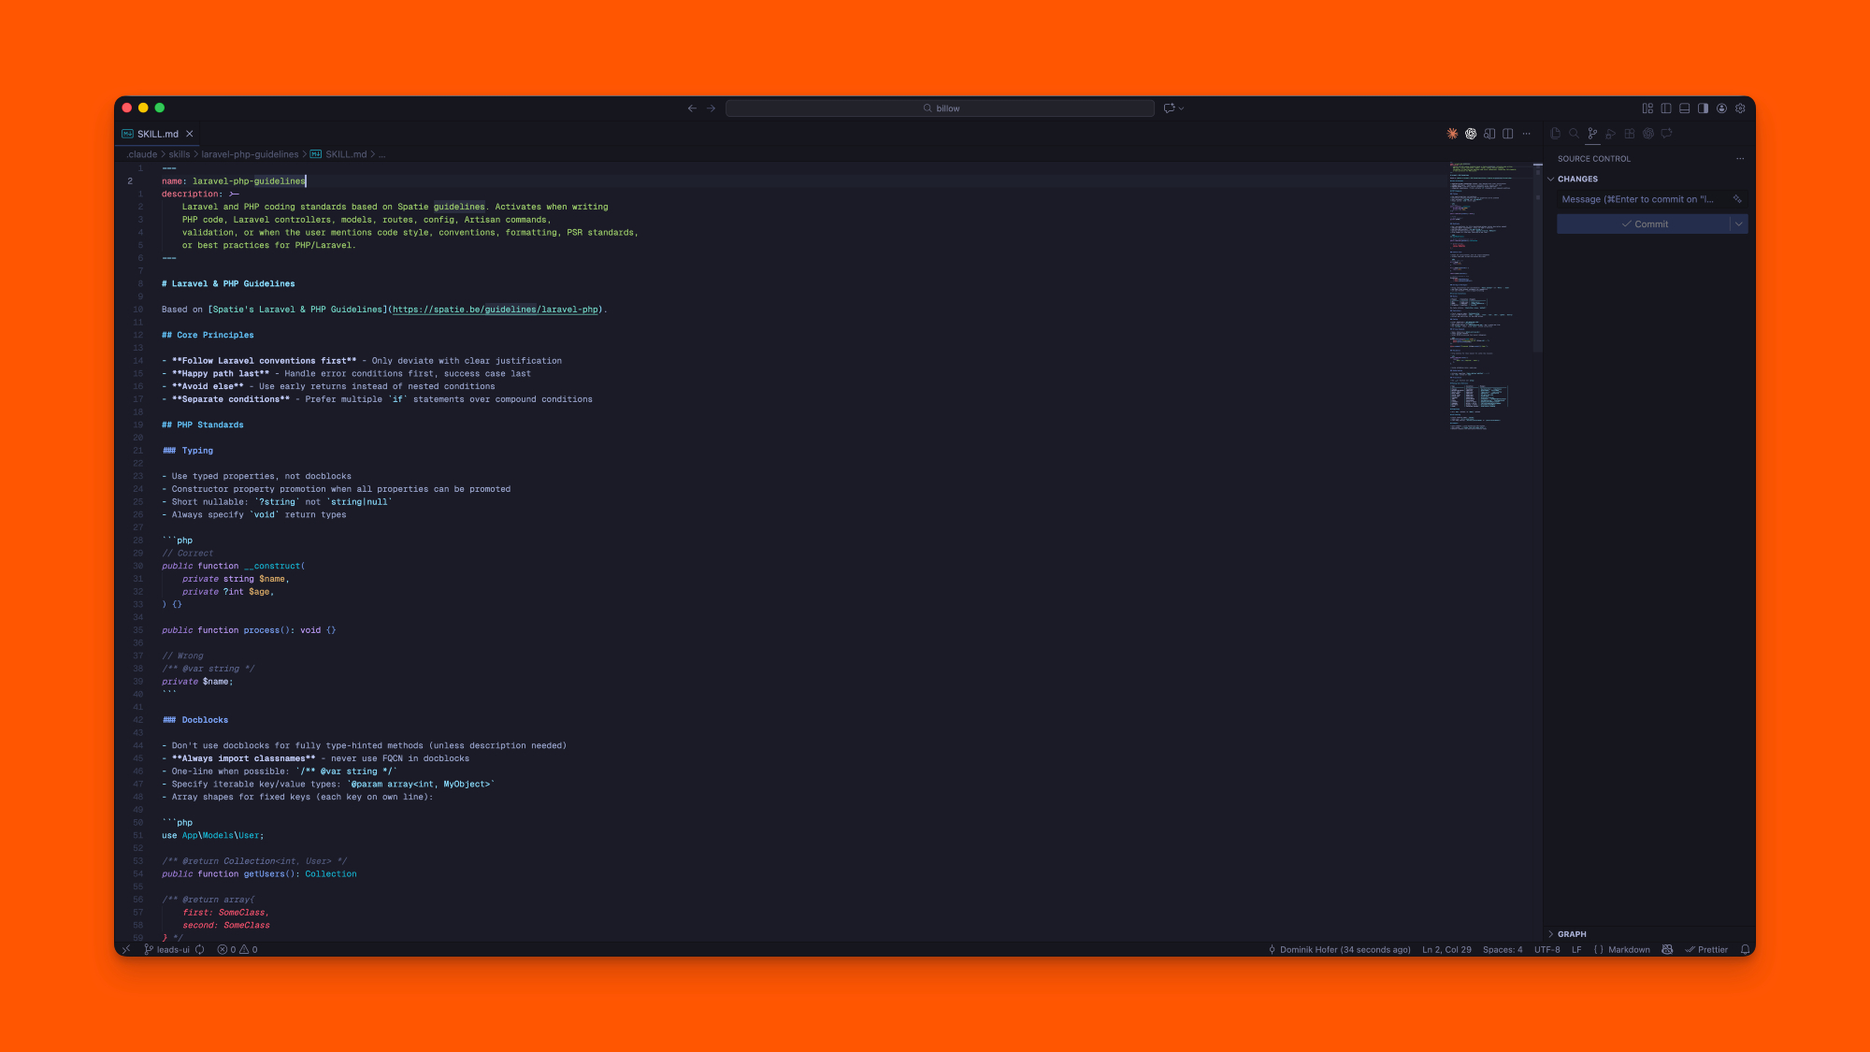The image size is (1870, 1052).
Task: Click .claude in the breadcrumb path
Action: coord(142,154)
